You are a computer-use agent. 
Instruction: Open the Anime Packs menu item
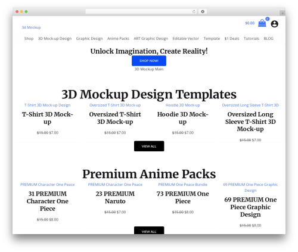pyautogui.click(x=118, y=39)
